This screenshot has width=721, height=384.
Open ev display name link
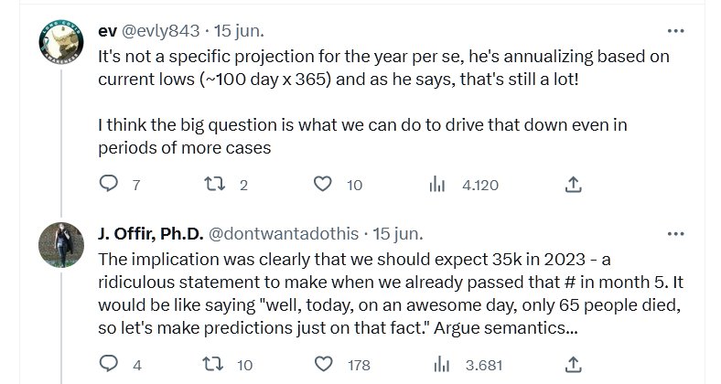pyautogui.click(x=107, y=30)
